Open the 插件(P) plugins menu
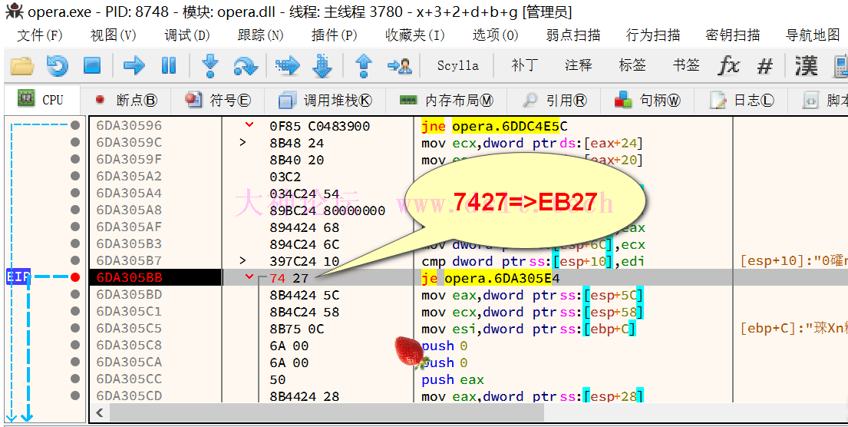This screenshot has width=848, height=427. click(x=334, y=35)
